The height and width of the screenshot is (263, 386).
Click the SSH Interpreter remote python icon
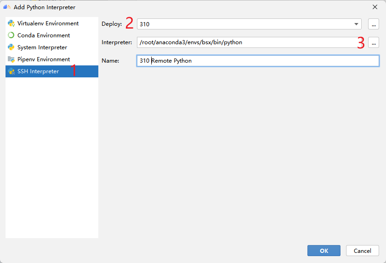click(11, 71)
